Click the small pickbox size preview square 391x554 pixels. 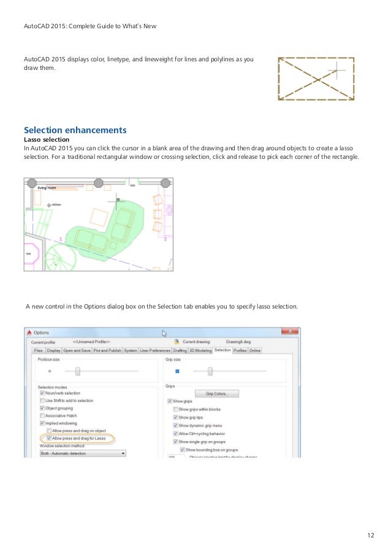pos(50,371)
